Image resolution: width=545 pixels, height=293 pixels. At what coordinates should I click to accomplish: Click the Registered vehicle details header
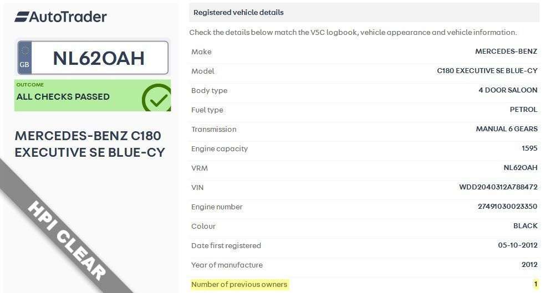tap(238, 12)
